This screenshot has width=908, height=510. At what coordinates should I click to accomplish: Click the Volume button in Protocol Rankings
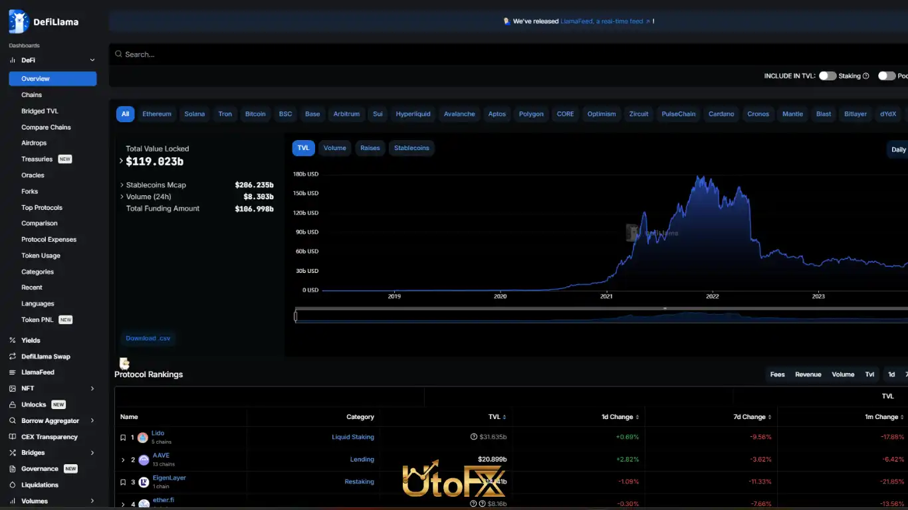point(843,375)
